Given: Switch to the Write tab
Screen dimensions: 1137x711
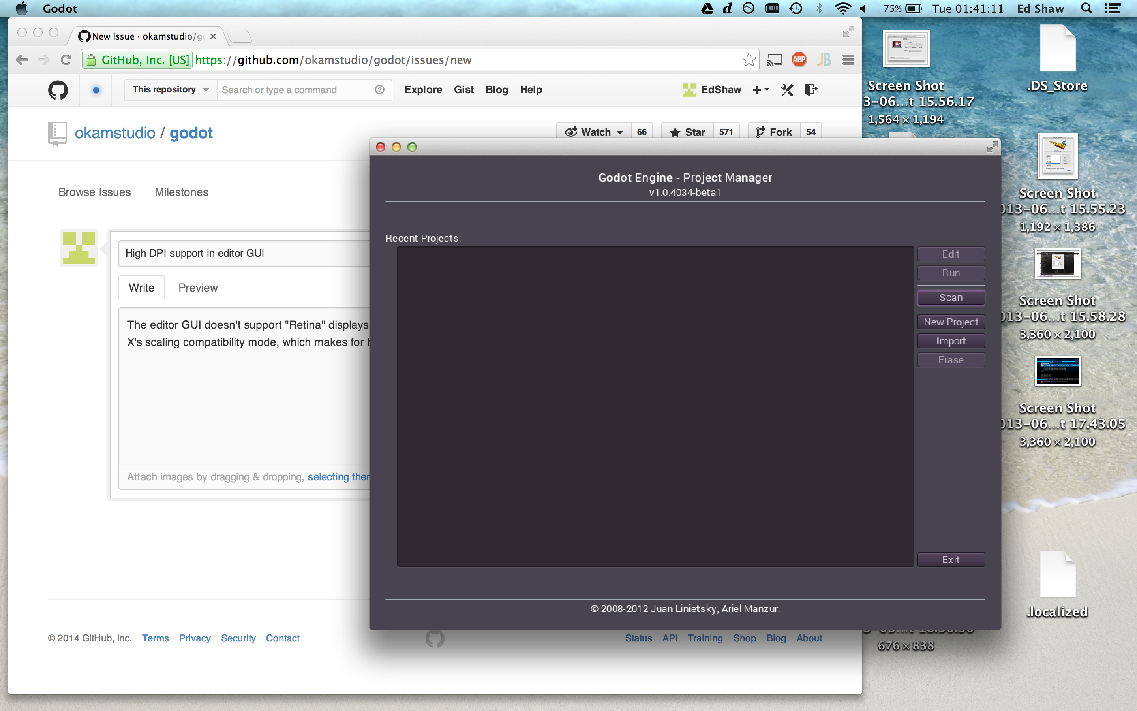Looking at the screenshot, I should (x=141, y=287).
